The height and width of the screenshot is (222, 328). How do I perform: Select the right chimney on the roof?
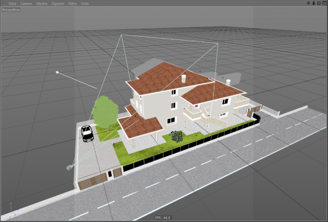[228, 83]
